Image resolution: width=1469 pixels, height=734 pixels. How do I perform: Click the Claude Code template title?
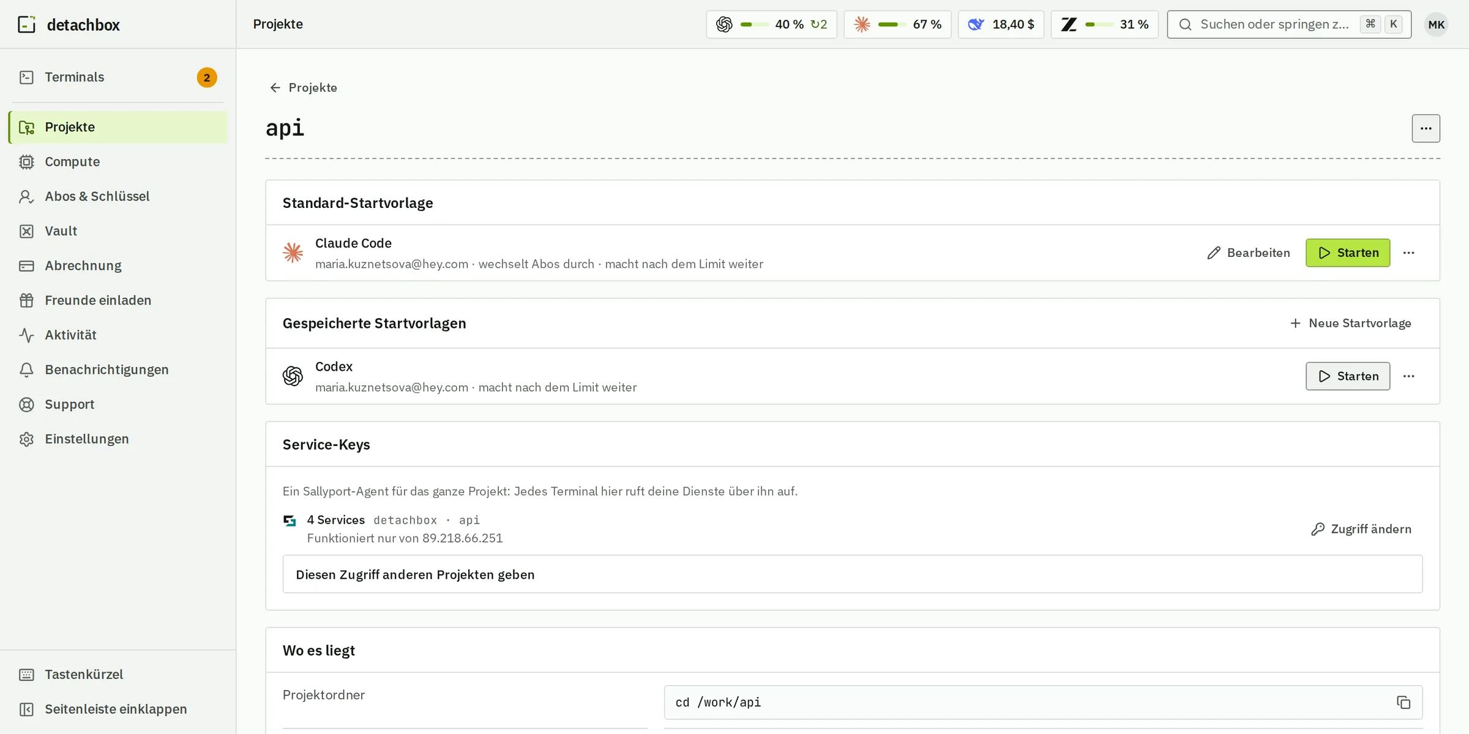click(353, 243)
